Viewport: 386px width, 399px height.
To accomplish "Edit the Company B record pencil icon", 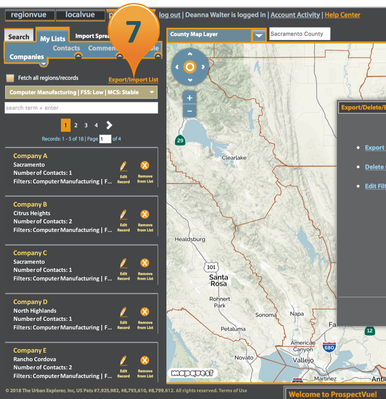I will (123, 214).
